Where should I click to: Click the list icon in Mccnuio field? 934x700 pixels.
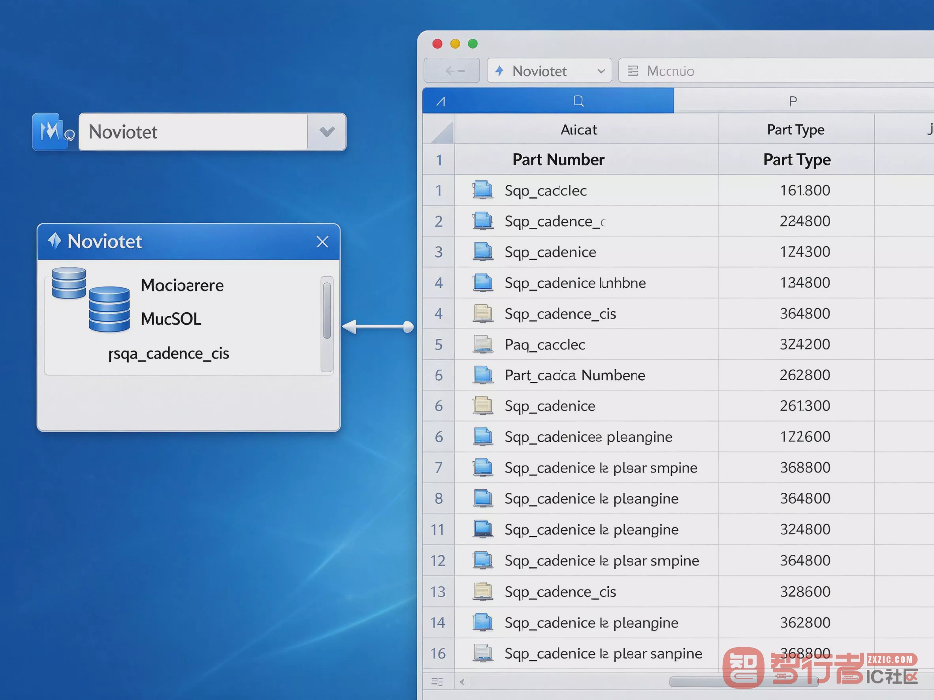click(633, 71)
